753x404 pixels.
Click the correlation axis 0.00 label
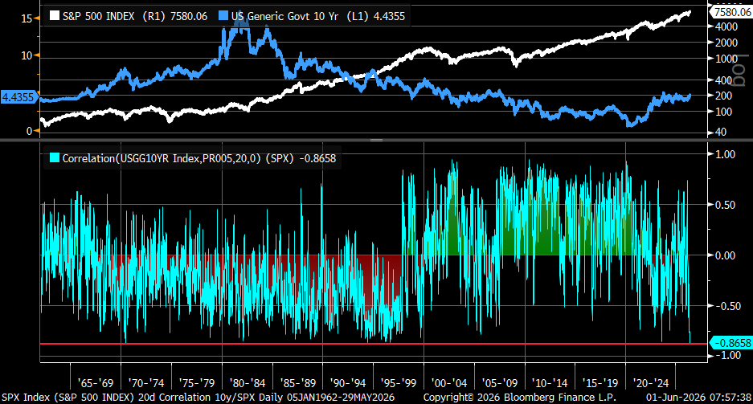(x=725, y=255)
